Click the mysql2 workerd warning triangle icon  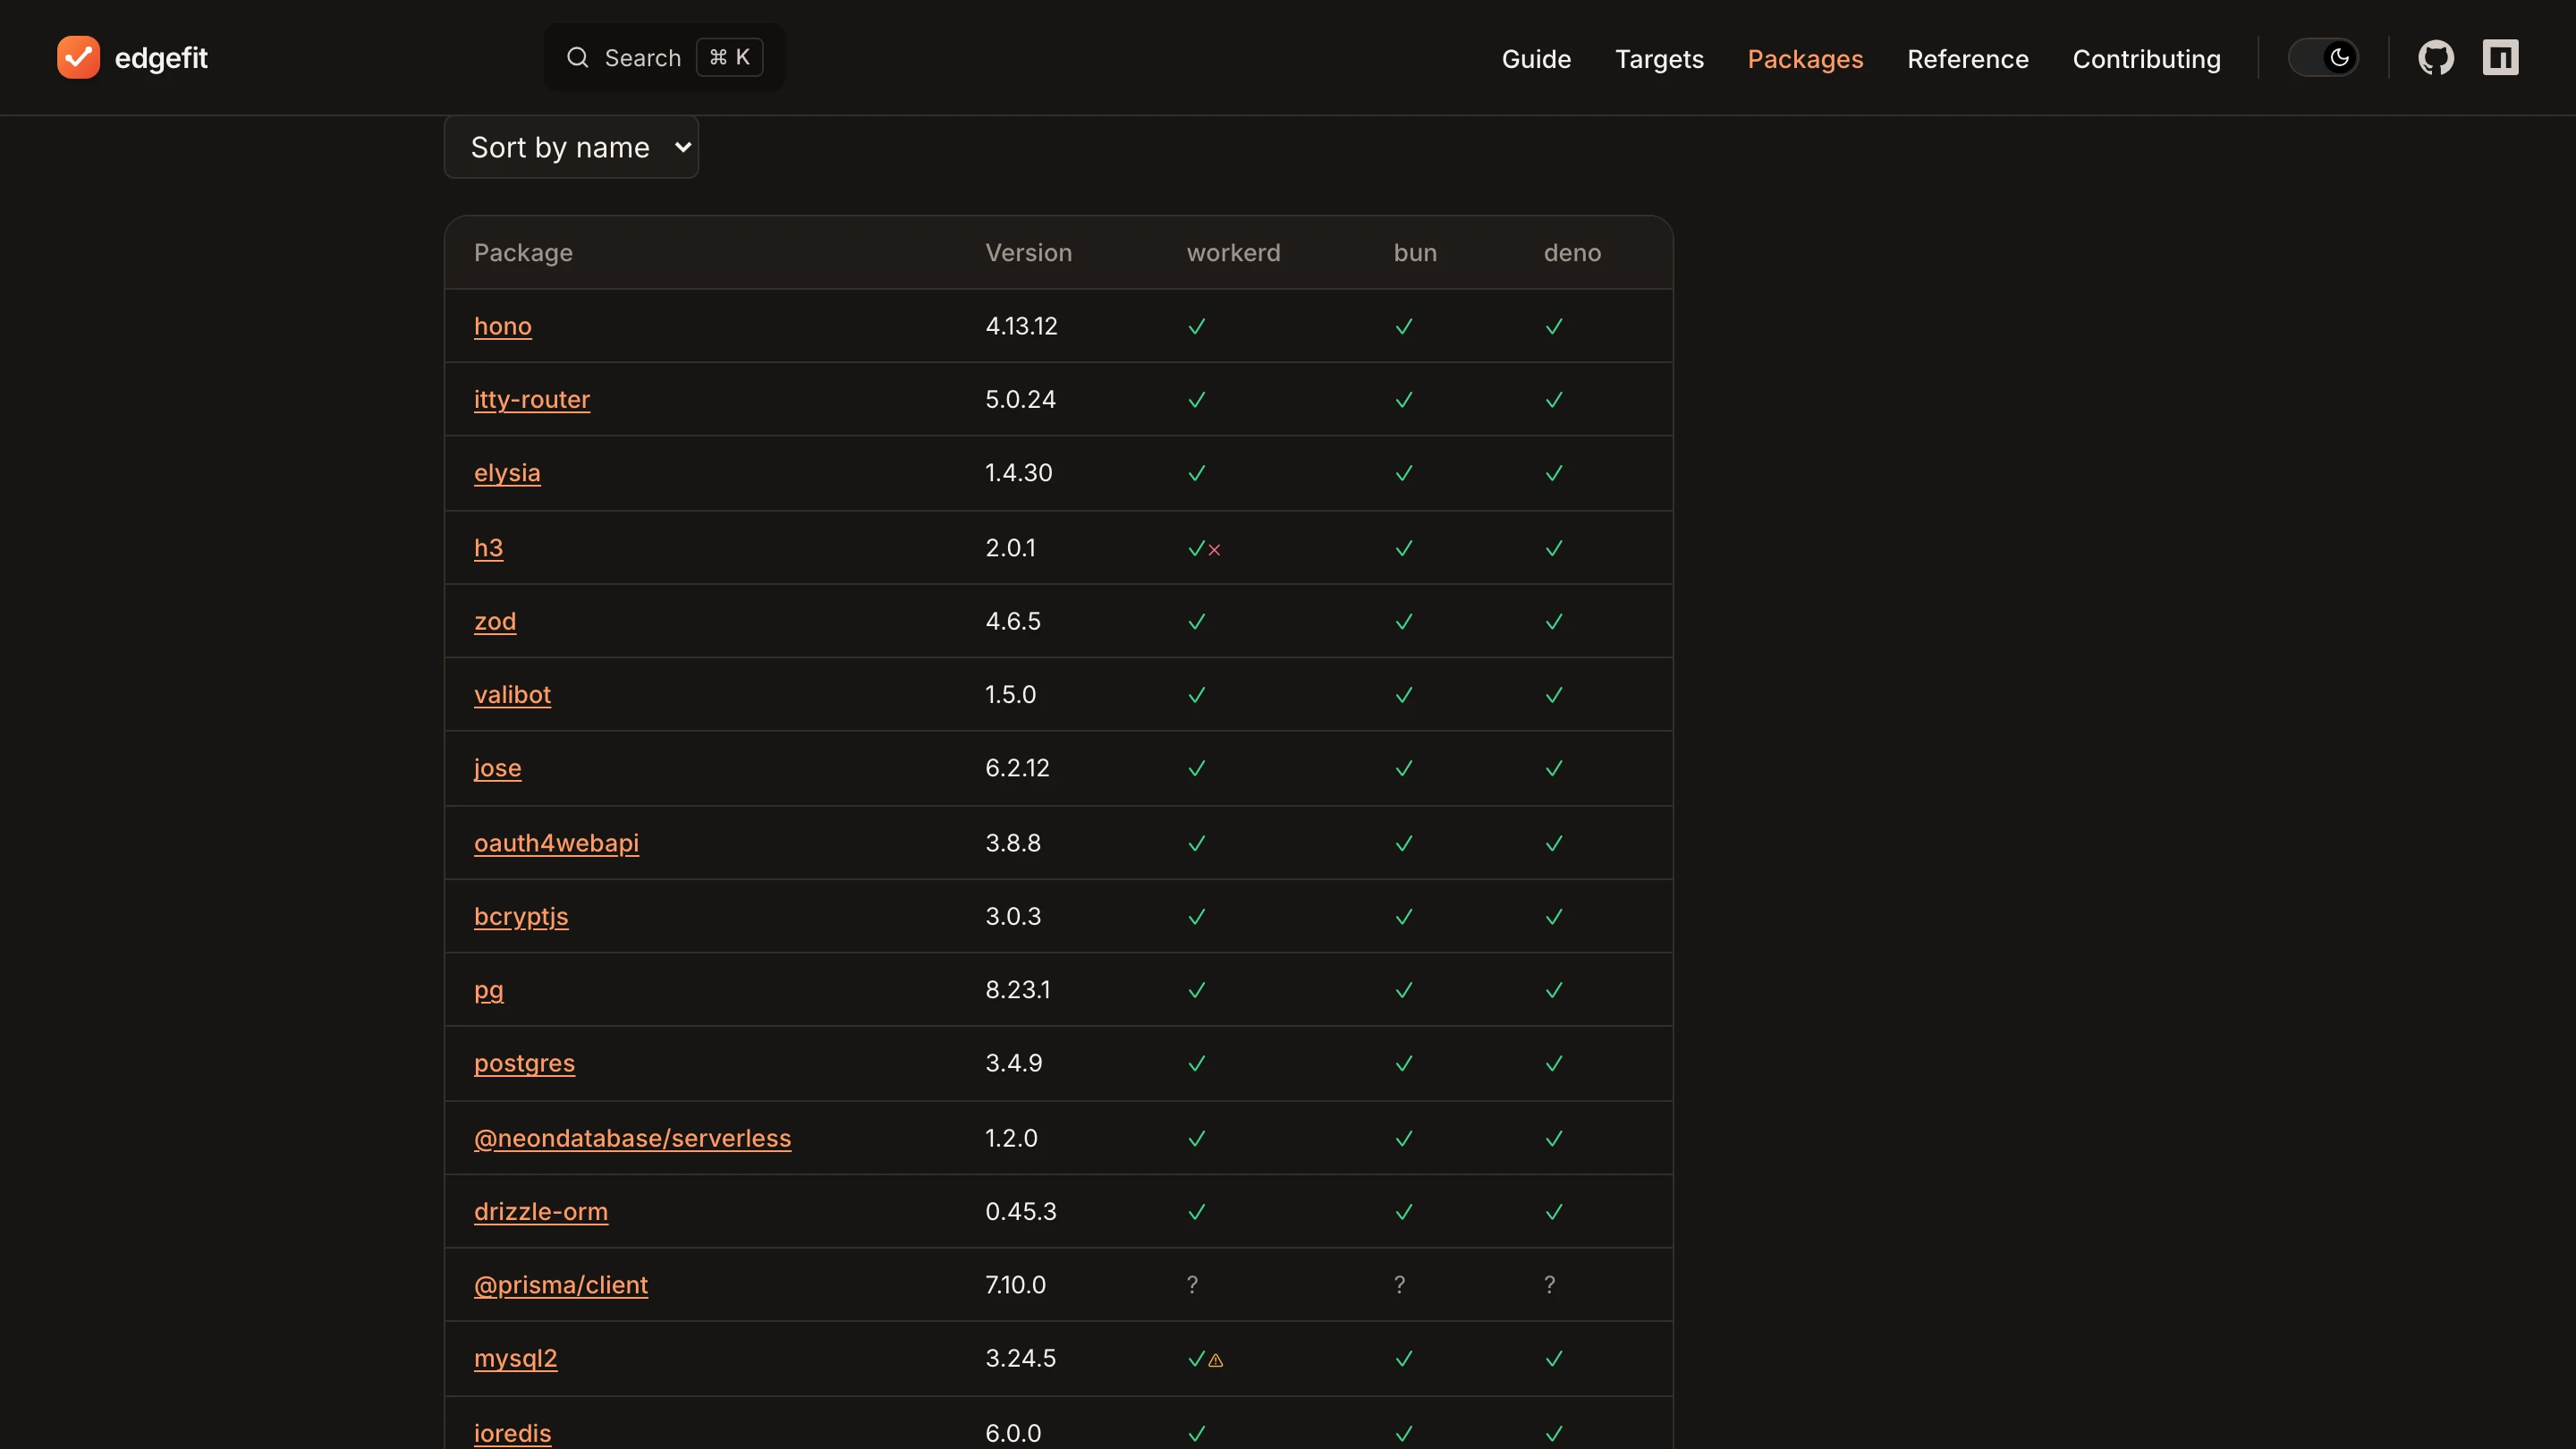(1216, 1360)
